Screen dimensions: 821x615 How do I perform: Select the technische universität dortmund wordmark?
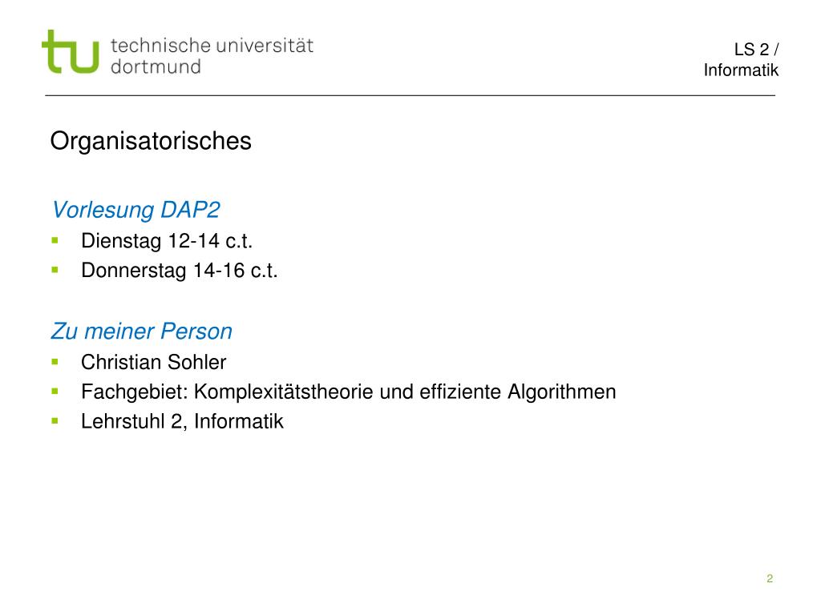(x=212, y=56)
